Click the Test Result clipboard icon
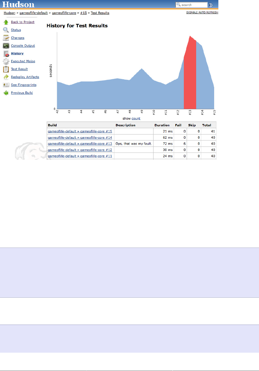The width and height of the screenshot is (259, 371). point(6,69)
